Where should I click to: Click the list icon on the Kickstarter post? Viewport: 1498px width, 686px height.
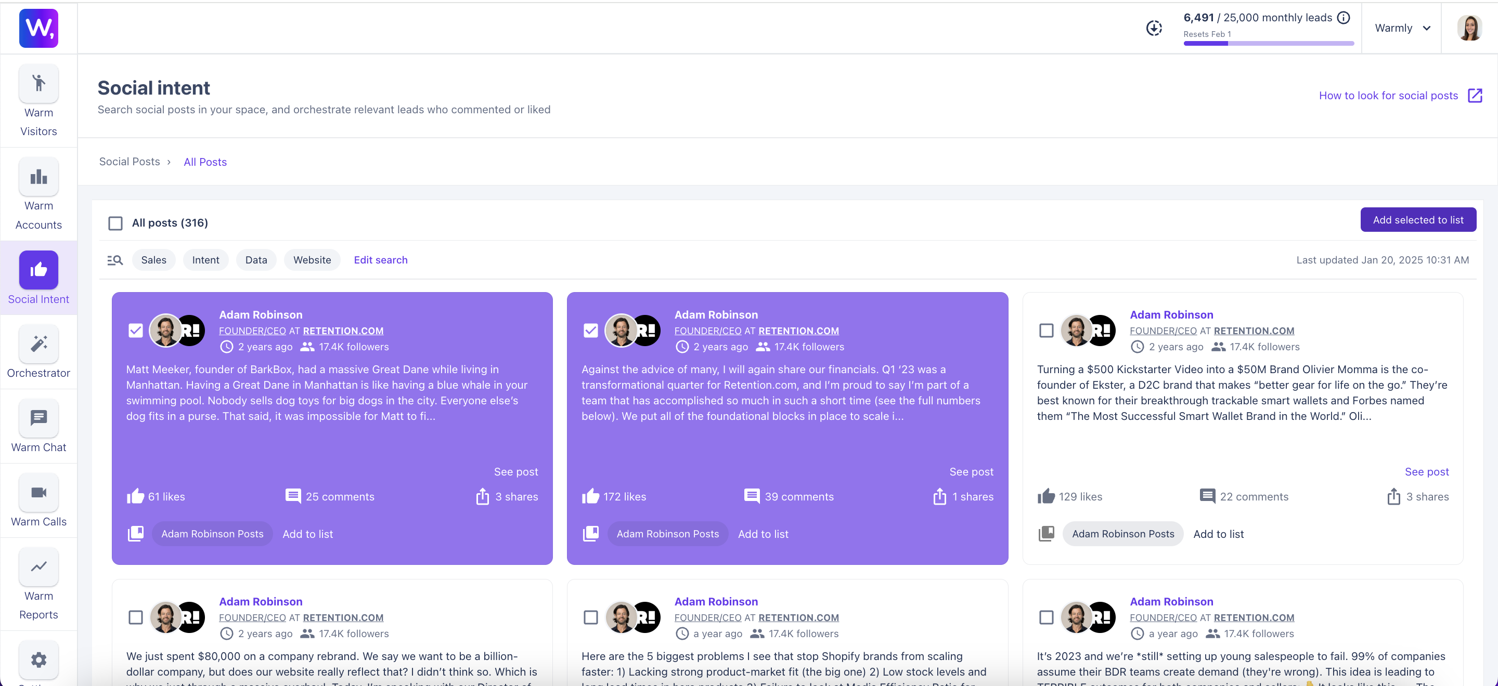[1046, 533]
